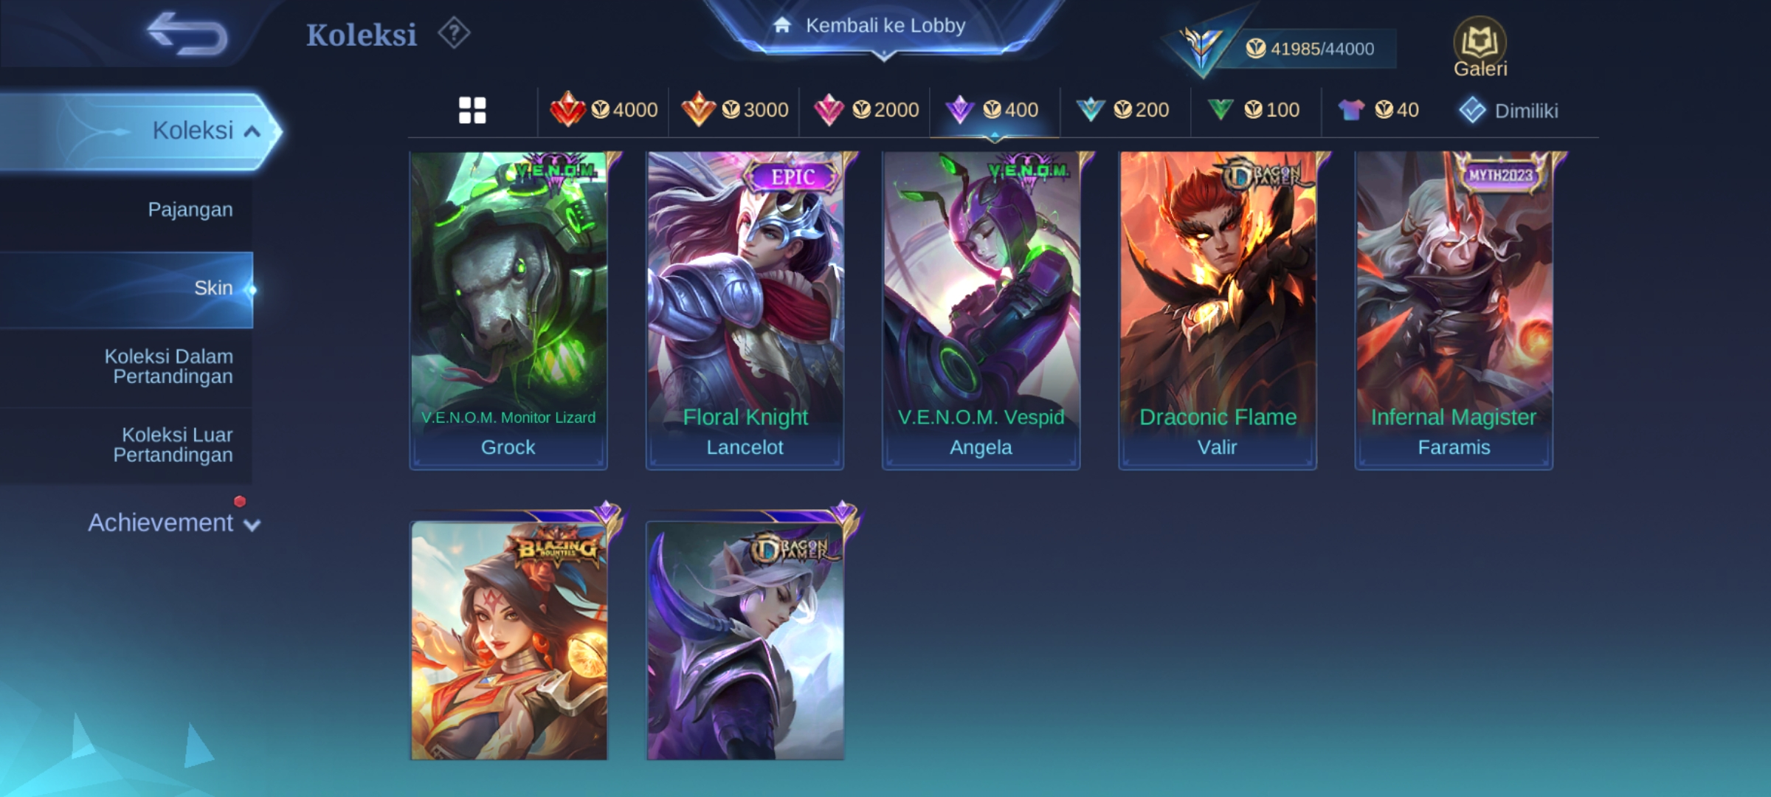The image size is (1771, 797).
Task: Open the Floral Knight Lancelot skin card
Action: [x=745, y=310]
